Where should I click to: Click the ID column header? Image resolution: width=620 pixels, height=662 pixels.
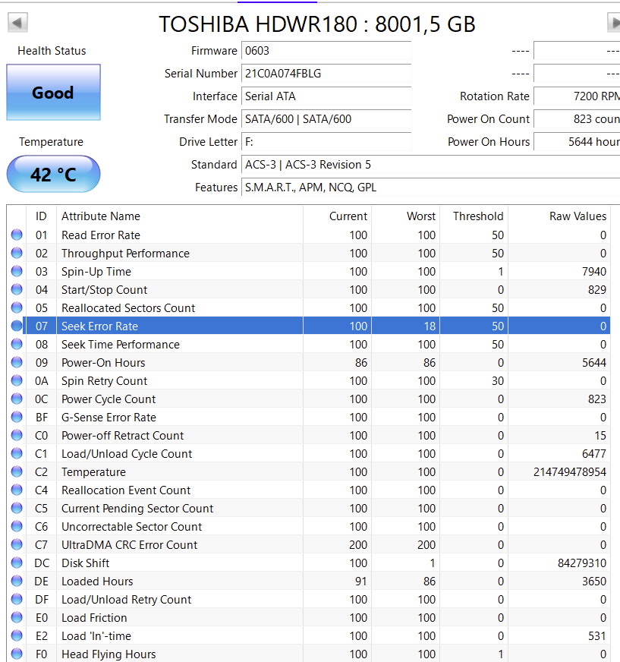click(x=41, y=216)
